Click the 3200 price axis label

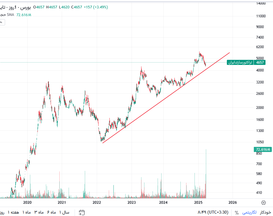(260, 82)
